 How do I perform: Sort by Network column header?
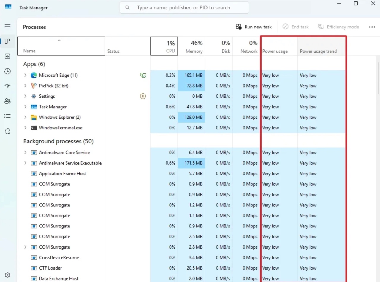(x=246, y=46)
